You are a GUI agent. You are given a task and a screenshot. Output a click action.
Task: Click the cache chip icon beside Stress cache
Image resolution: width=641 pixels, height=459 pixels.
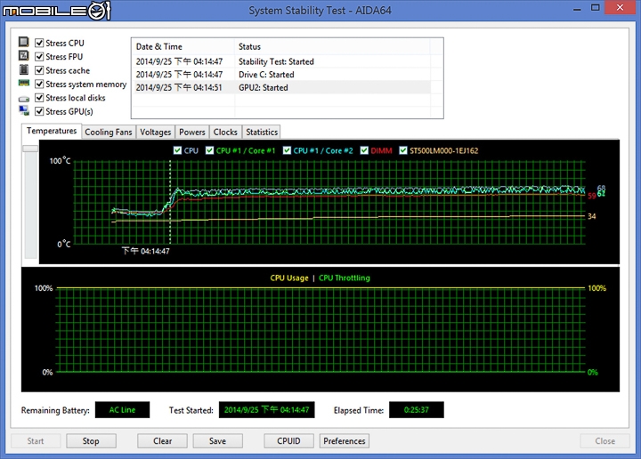tap(24, 70)
